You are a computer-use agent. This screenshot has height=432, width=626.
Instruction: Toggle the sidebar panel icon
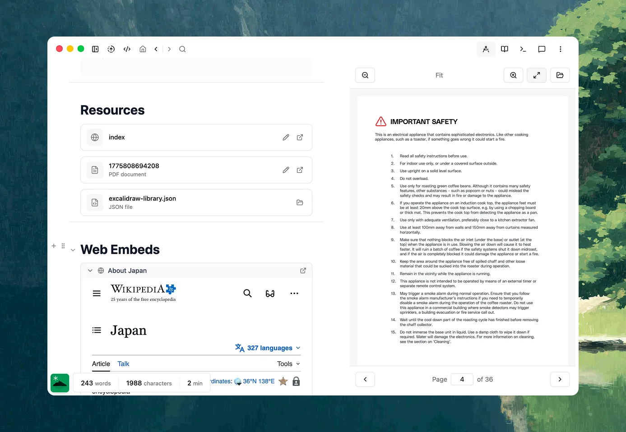coord(95,49)
